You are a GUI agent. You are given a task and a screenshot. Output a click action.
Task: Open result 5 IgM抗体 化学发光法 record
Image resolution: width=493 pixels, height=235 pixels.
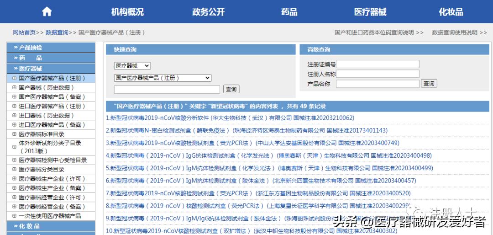click(269, 168)
